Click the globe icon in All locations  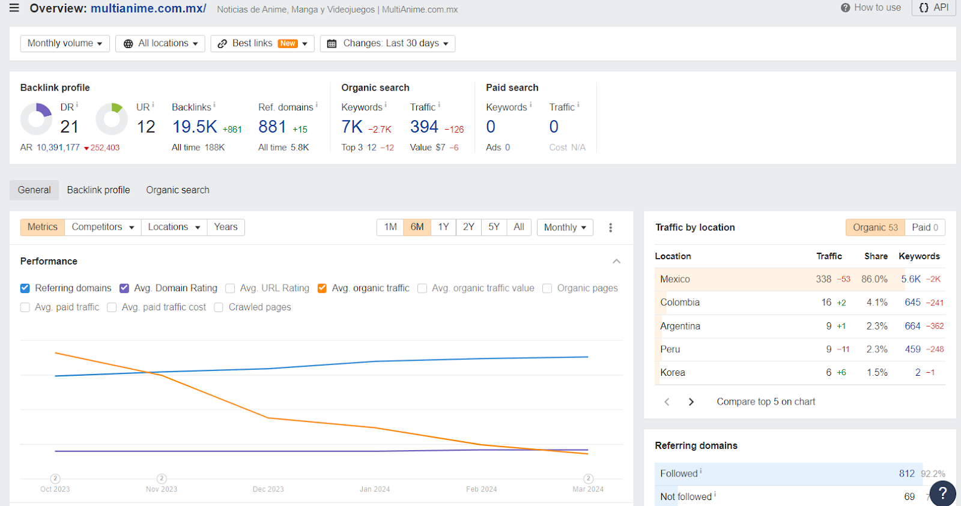click(128, 44)
